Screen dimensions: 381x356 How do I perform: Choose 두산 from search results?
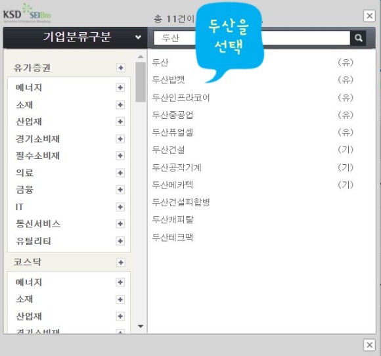click(x=160, y=62)
